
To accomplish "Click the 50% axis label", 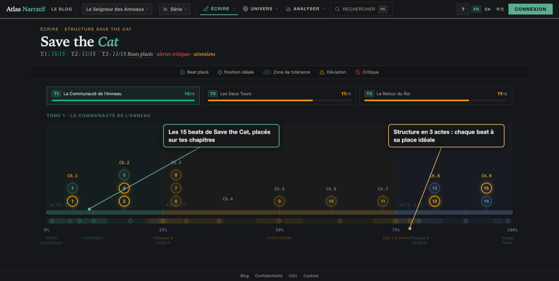I will click(x=279, y=230).
